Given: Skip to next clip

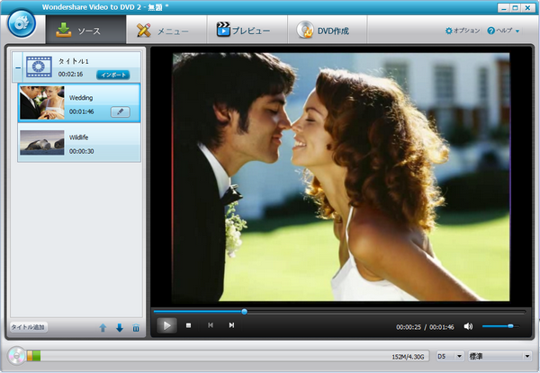Looking at the screenshot, I should click(232, 325).
